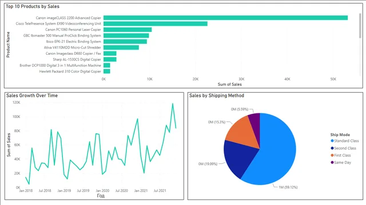Image resolution: width=366 pixels, height=205 pixels.
Task: Select the Sharp AL-1530CS Digital Copier bar
Action: [110, 59]
